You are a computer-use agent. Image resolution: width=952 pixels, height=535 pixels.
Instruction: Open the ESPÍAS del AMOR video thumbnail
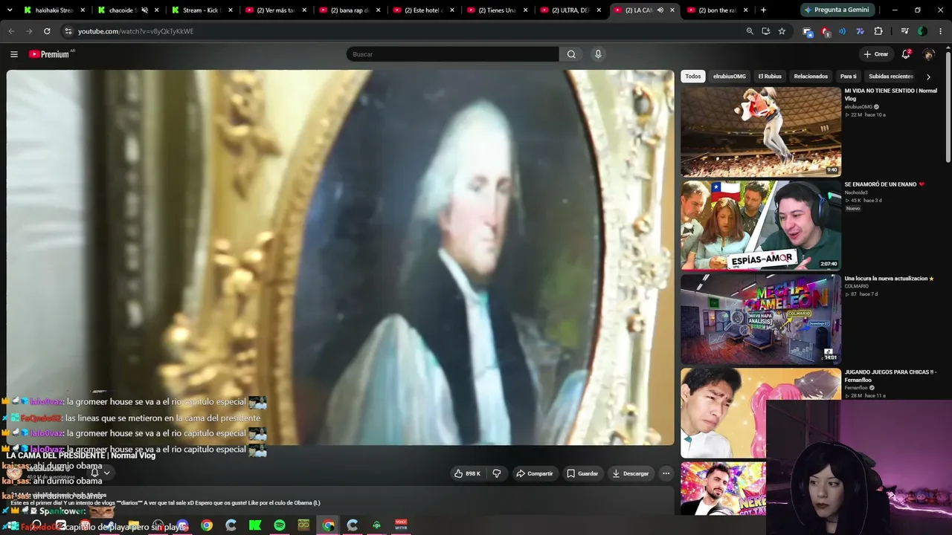click(761, 225)
